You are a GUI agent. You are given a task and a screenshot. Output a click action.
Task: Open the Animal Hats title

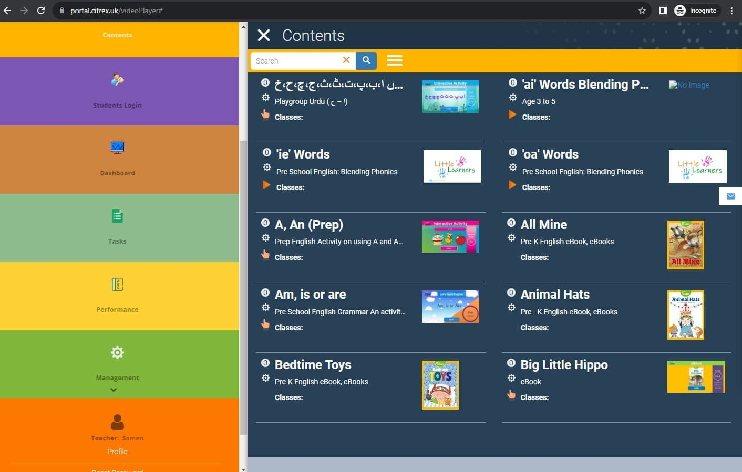pos(555,295)
